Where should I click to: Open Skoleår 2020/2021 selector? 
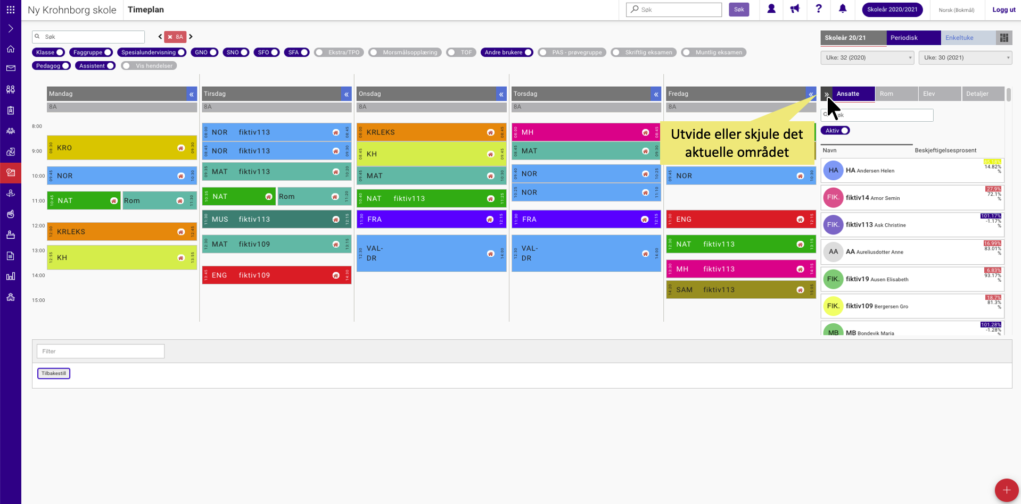click(892, 10)
